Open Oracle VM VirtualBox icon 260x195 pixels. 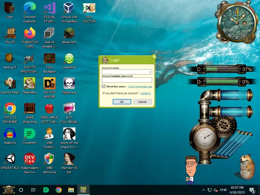[x=69, y=12]
